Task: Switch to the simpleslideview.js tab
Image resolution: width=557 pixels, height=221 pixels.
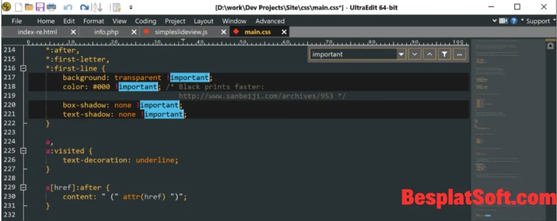Action: 181,32
